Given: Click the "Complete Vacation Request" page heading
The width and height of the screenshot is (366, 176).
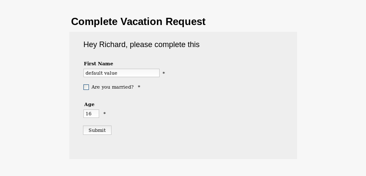Looking at the screenshot, I should pyautogui.click(x=138, y=22).
